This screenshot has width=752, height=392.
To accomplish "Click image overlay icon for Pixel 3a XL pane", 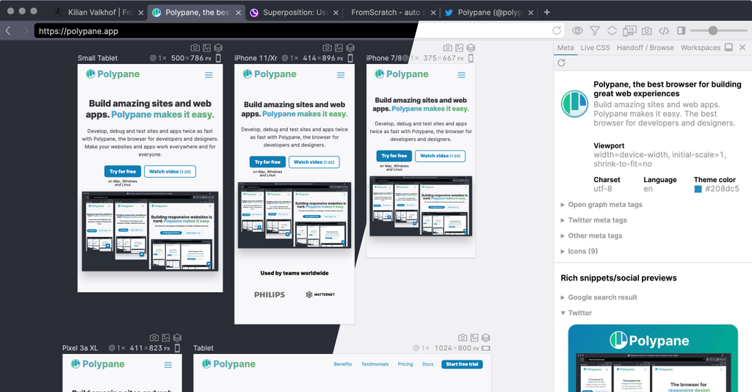I will click(166, 338).
